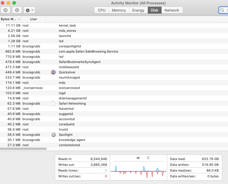Select the Spotlight process icon
The height and width of the screenshot is (184, 228).
[53, 135]
